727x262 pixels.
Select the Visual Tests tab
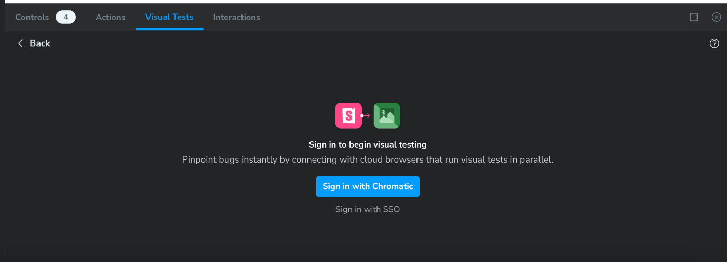[x=169, y=17]
